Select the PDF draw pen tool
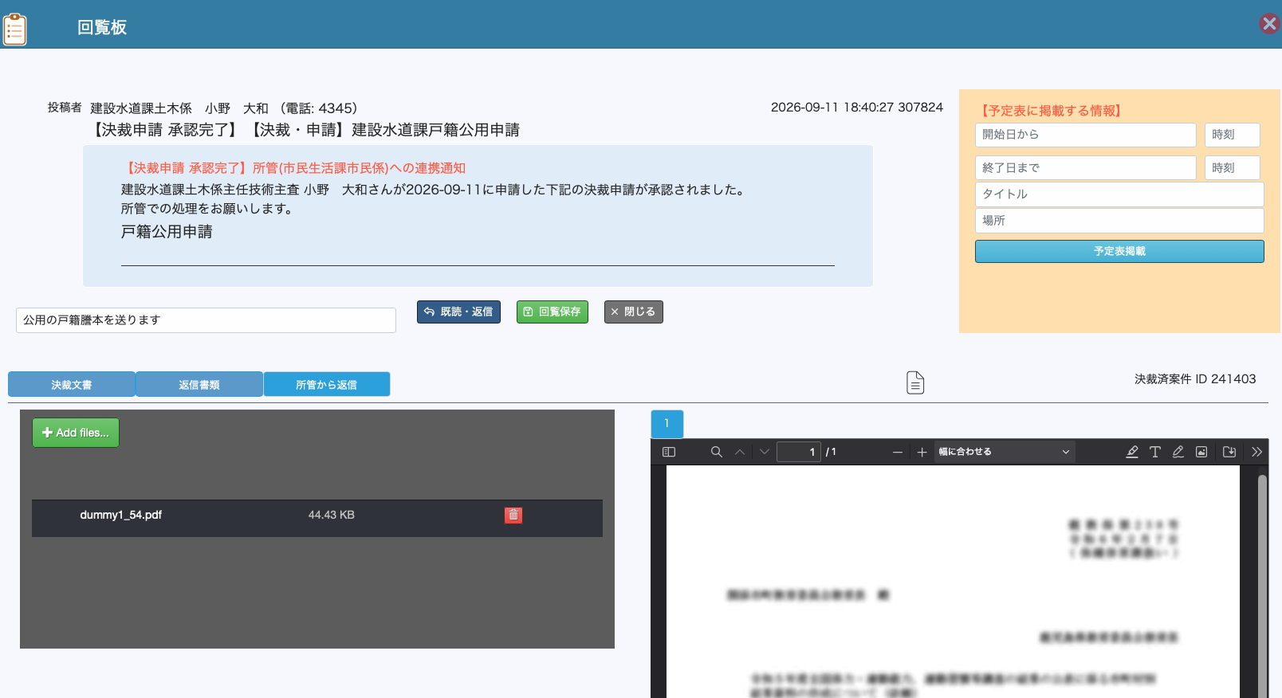The width and height of the screenshot is (1282, 698). coord(1178,452)
